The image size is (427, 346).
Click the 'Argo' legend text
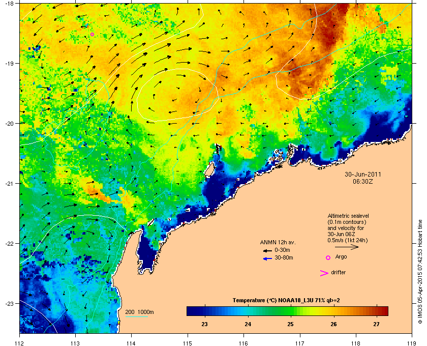click(341, 257)
